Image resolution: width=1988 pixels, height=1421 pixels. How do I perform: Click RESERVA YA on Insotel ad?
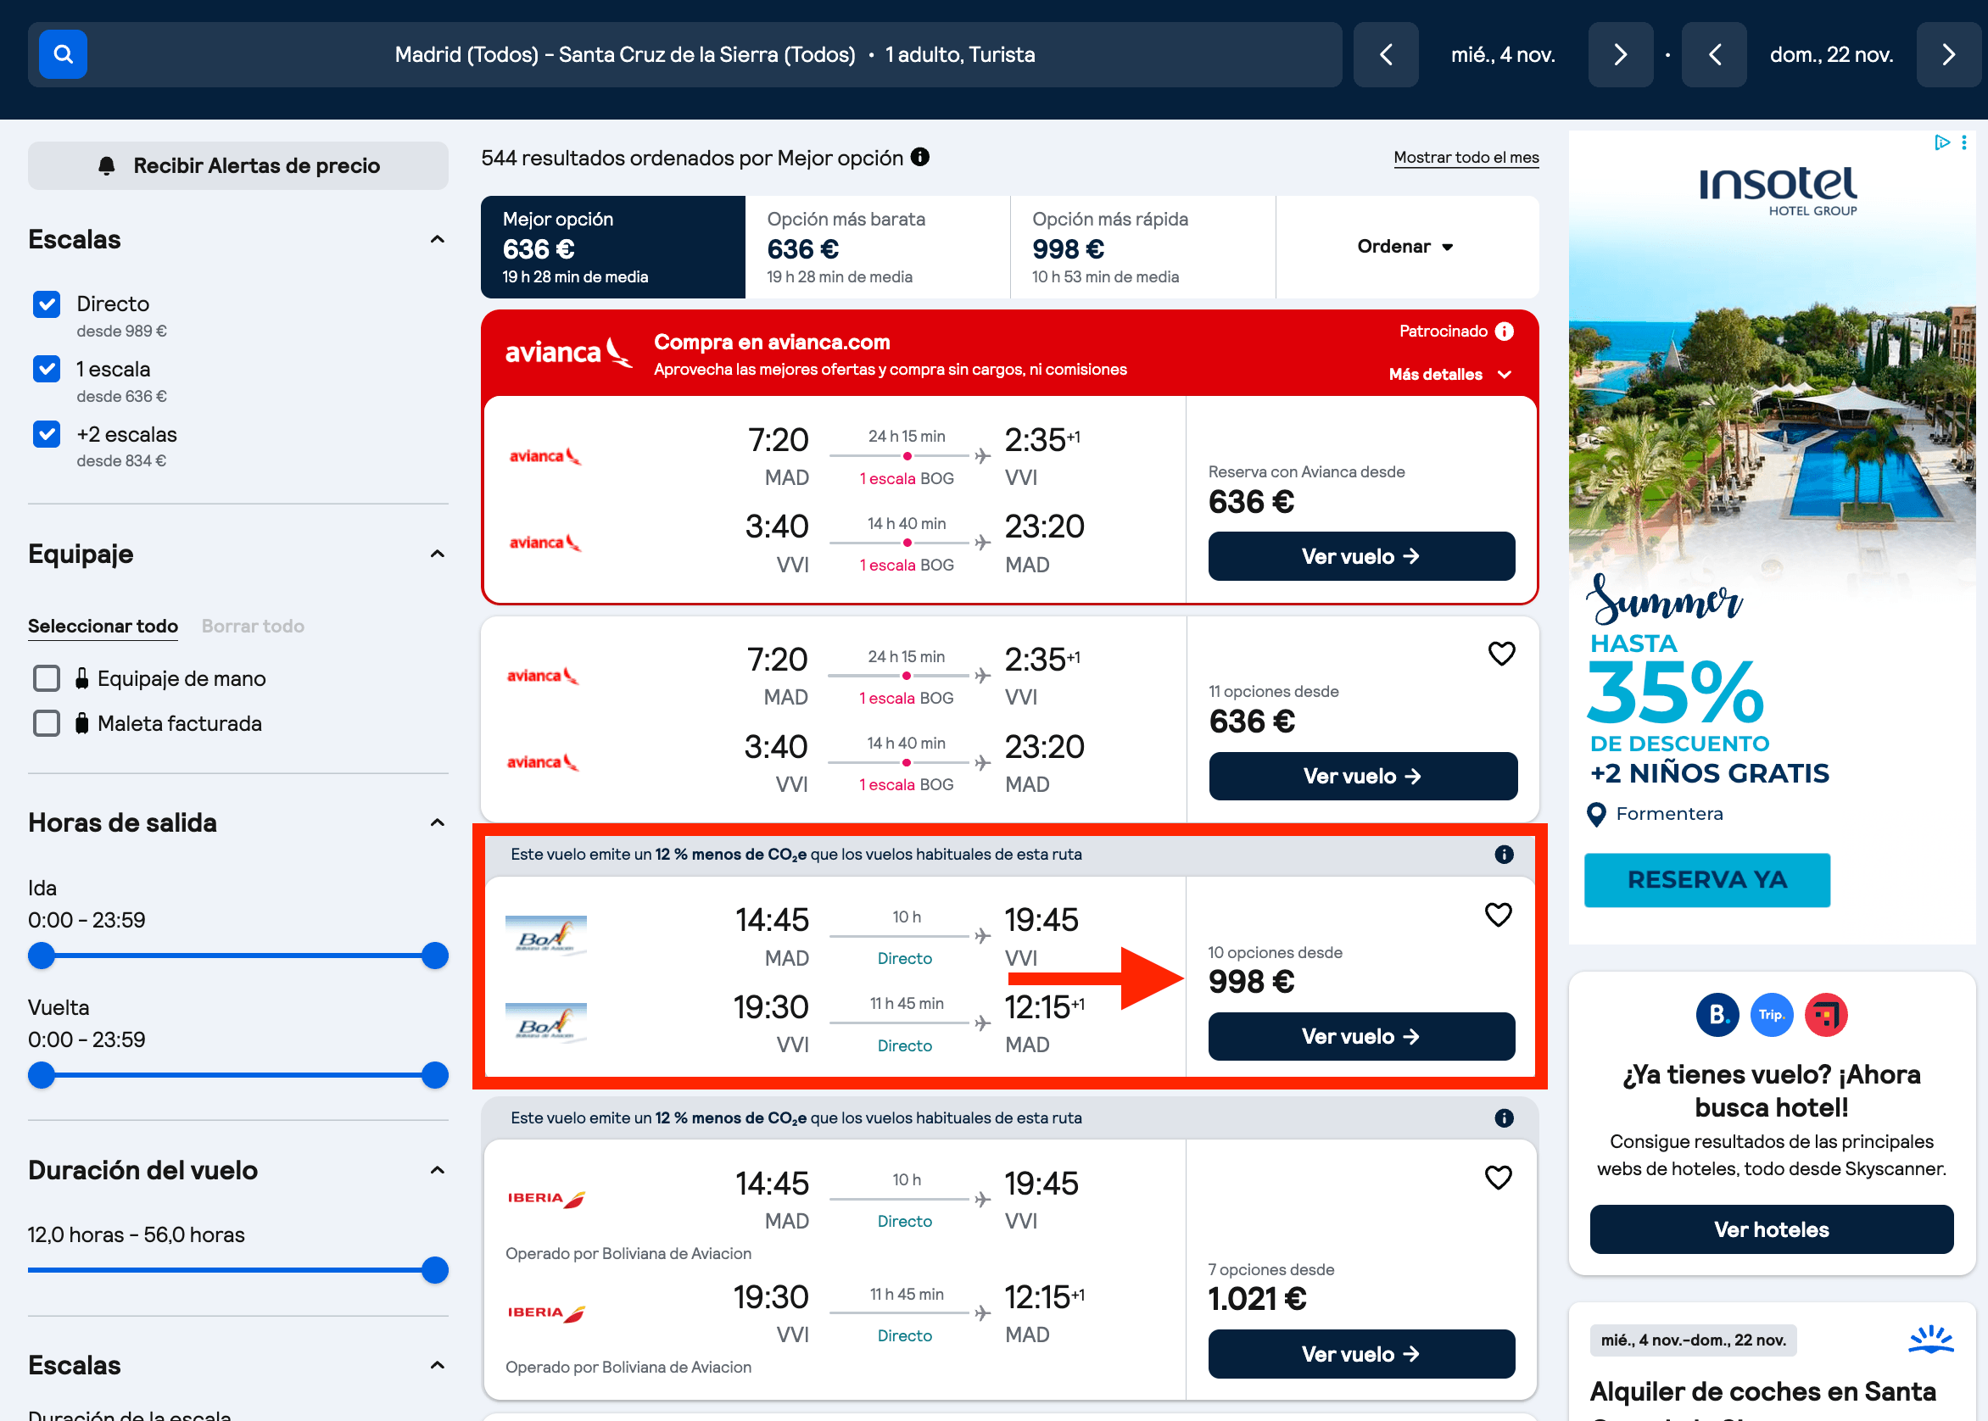point(1707,880)
